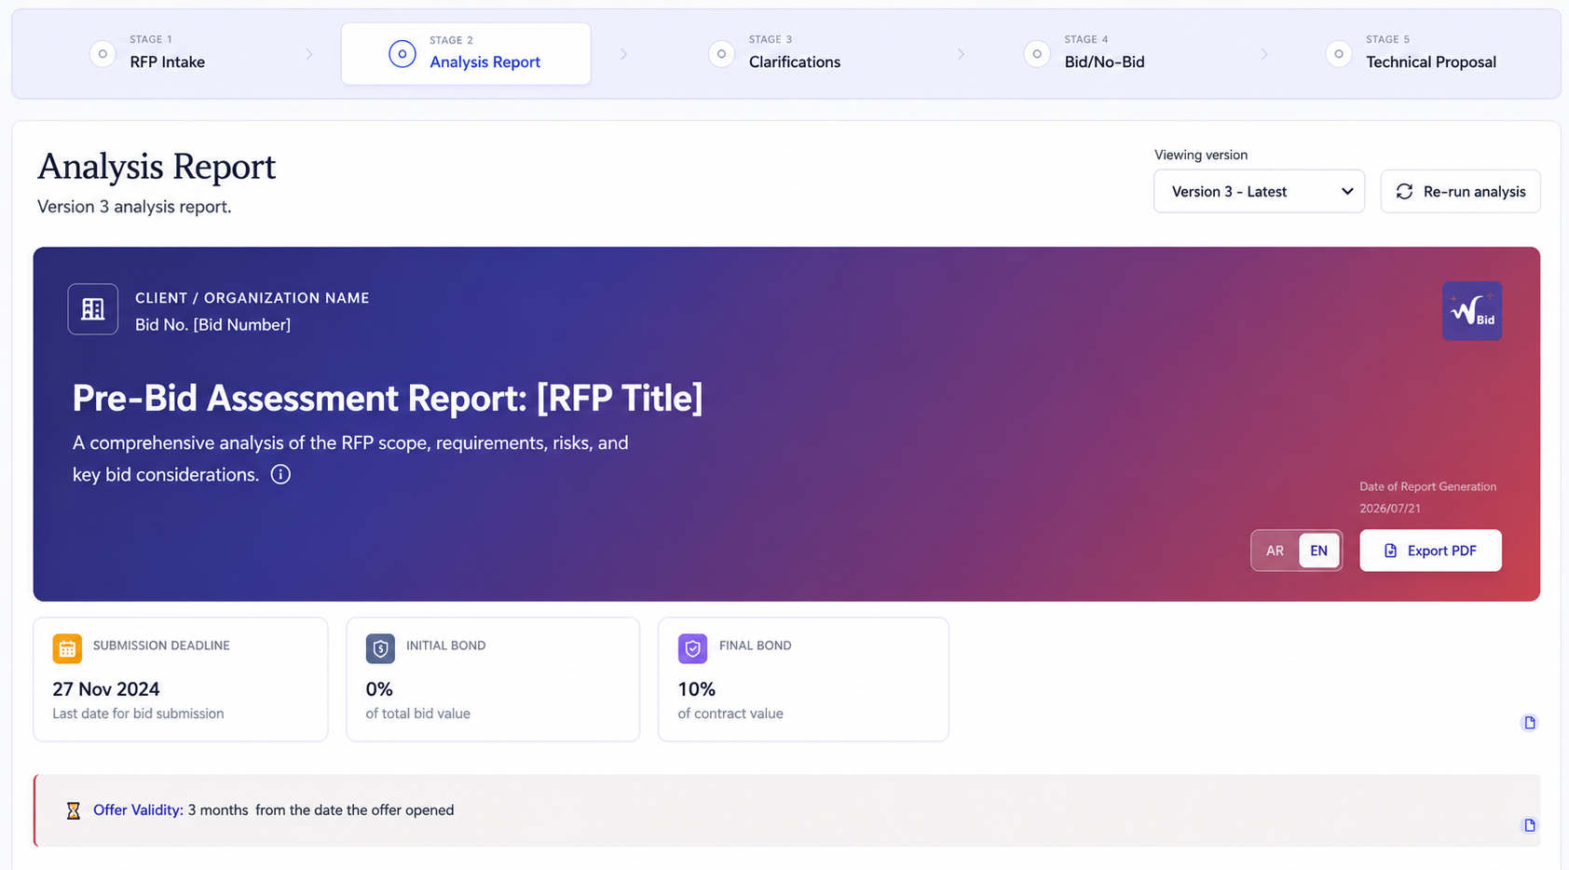Click chevron after Clarifications stage
This screenshot has width=1569, height=870.
961,54
